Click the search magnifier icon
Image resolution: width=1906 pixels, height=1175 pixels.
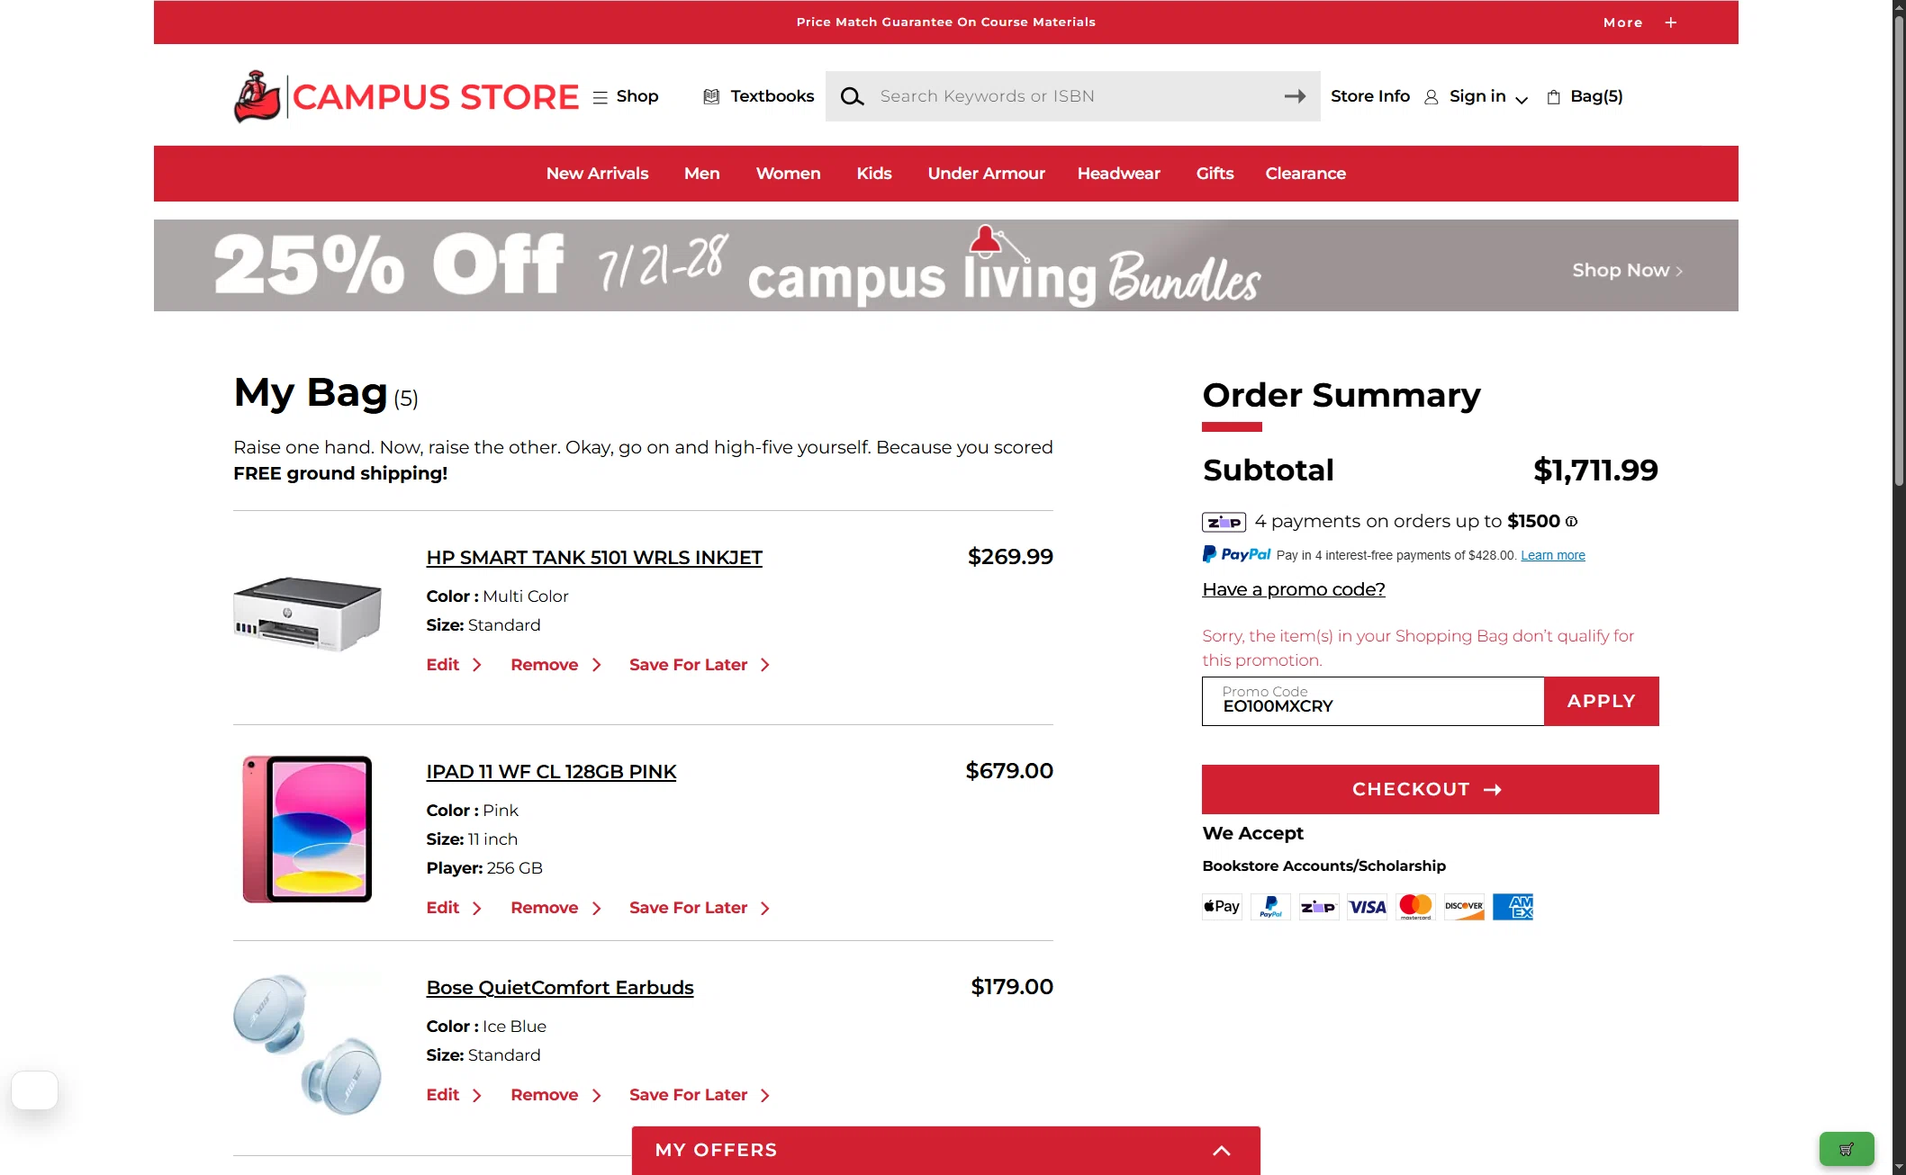(x=852, y=96)
